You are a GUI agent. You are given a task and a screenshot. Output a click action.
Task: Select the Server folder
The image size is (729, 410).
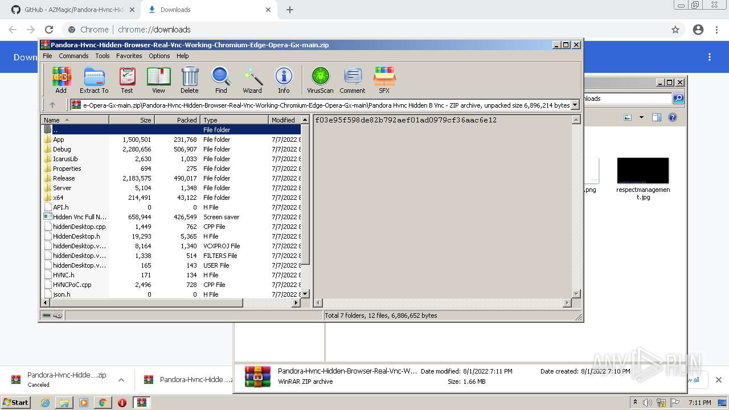pos(171,188)
